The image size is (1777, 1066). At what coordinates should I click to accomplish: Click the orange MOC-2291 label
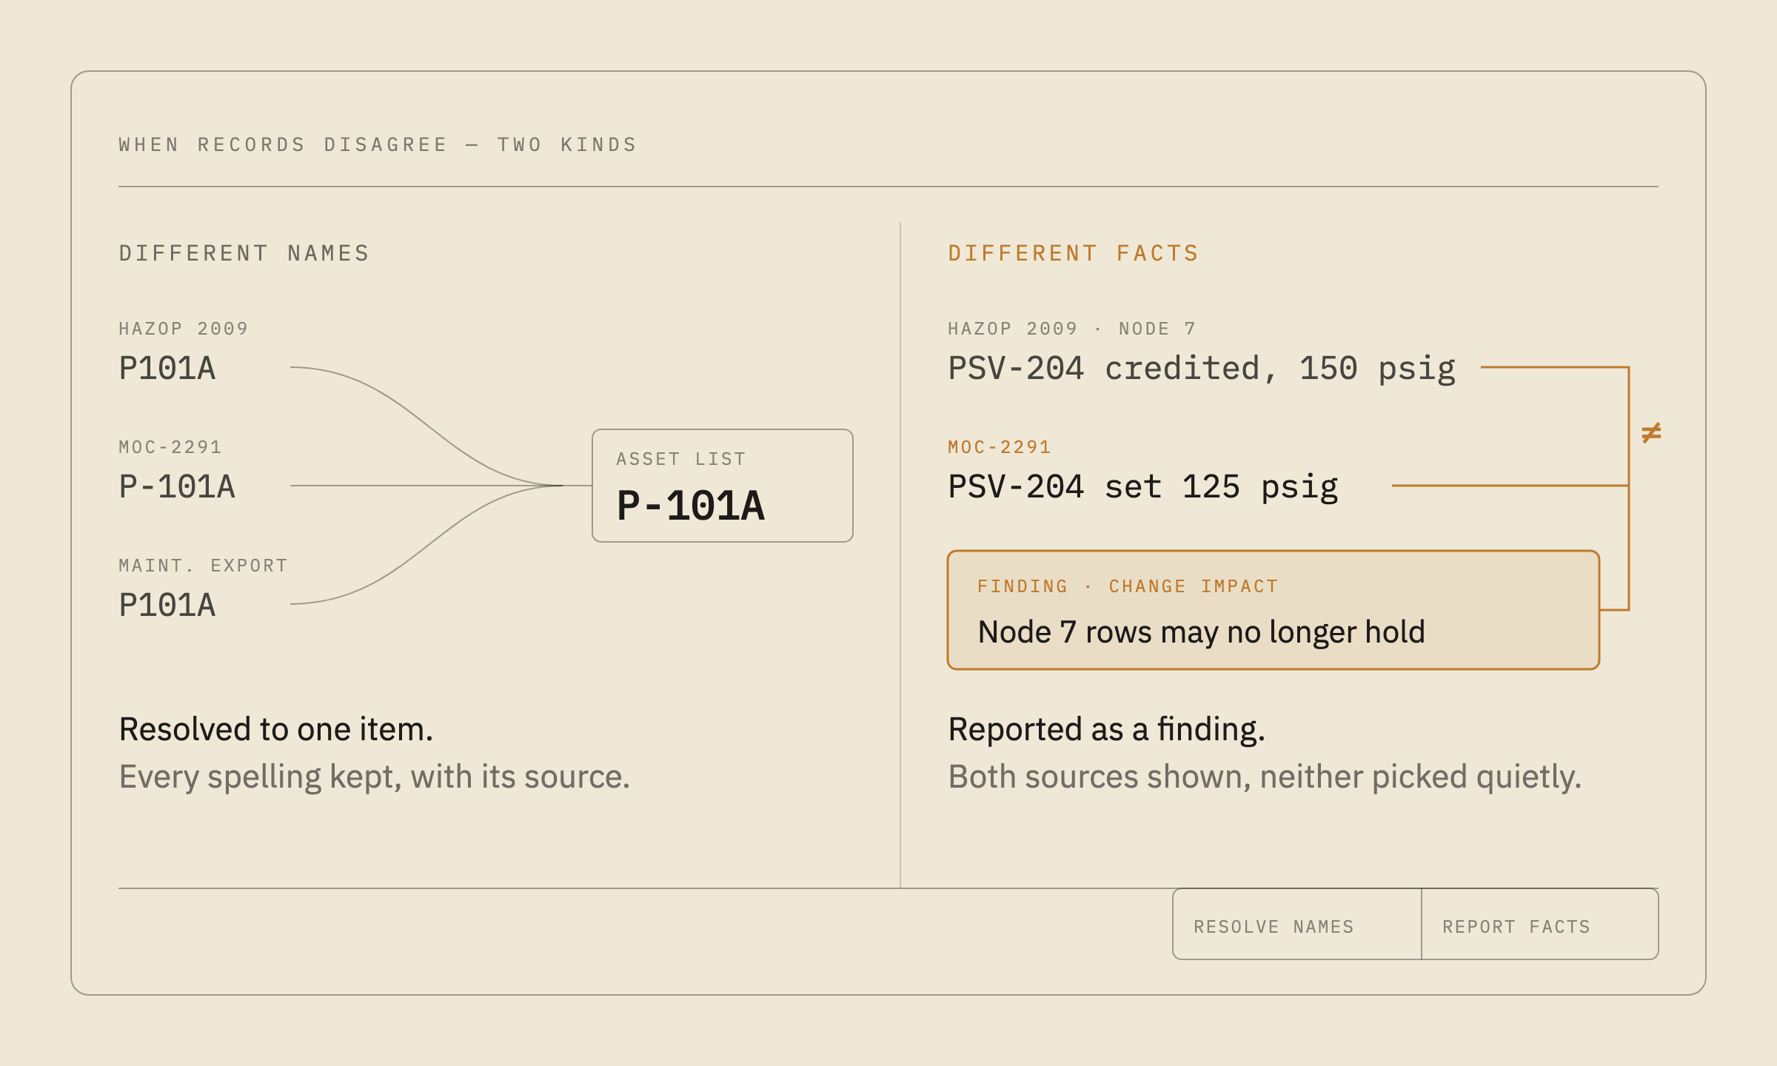[1000, 447]
